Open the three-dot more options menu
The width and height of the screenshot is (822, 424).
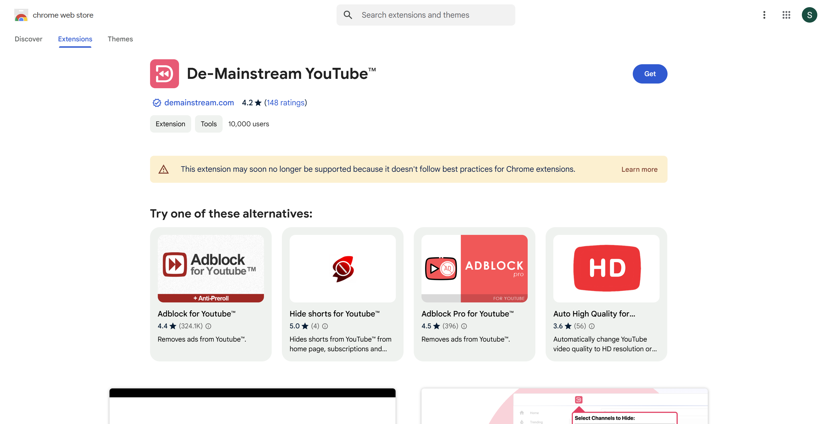pyautogui.click(x=764, y=15)
